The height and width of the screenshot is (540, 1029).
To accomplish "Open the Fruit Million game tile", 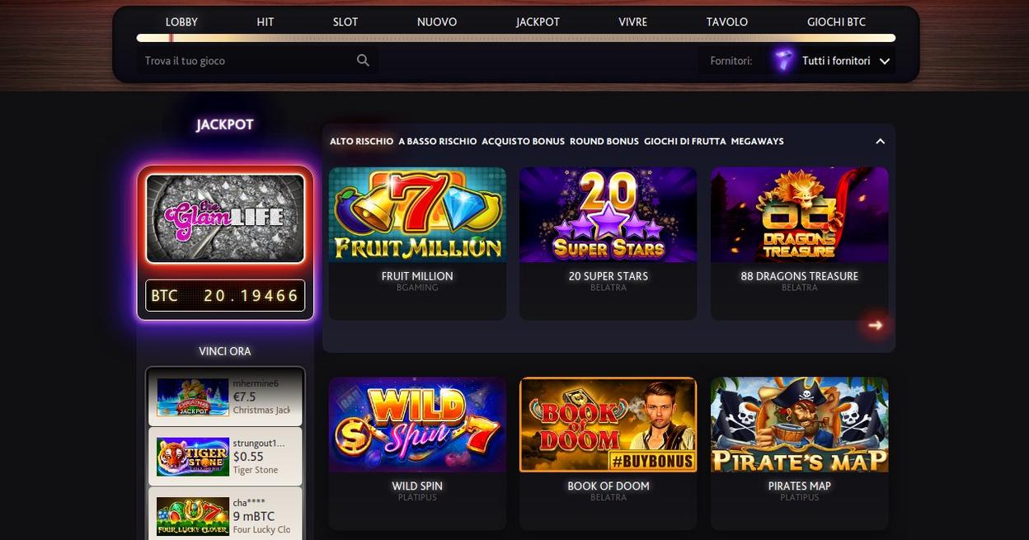I will click(x=417, y=243).
